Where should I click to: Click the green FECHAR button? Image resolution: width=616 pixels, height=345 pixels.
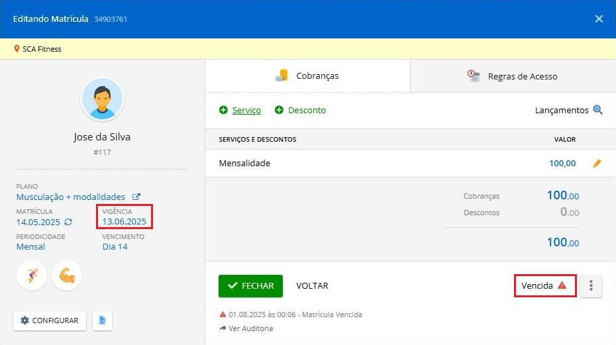point(250,285)
